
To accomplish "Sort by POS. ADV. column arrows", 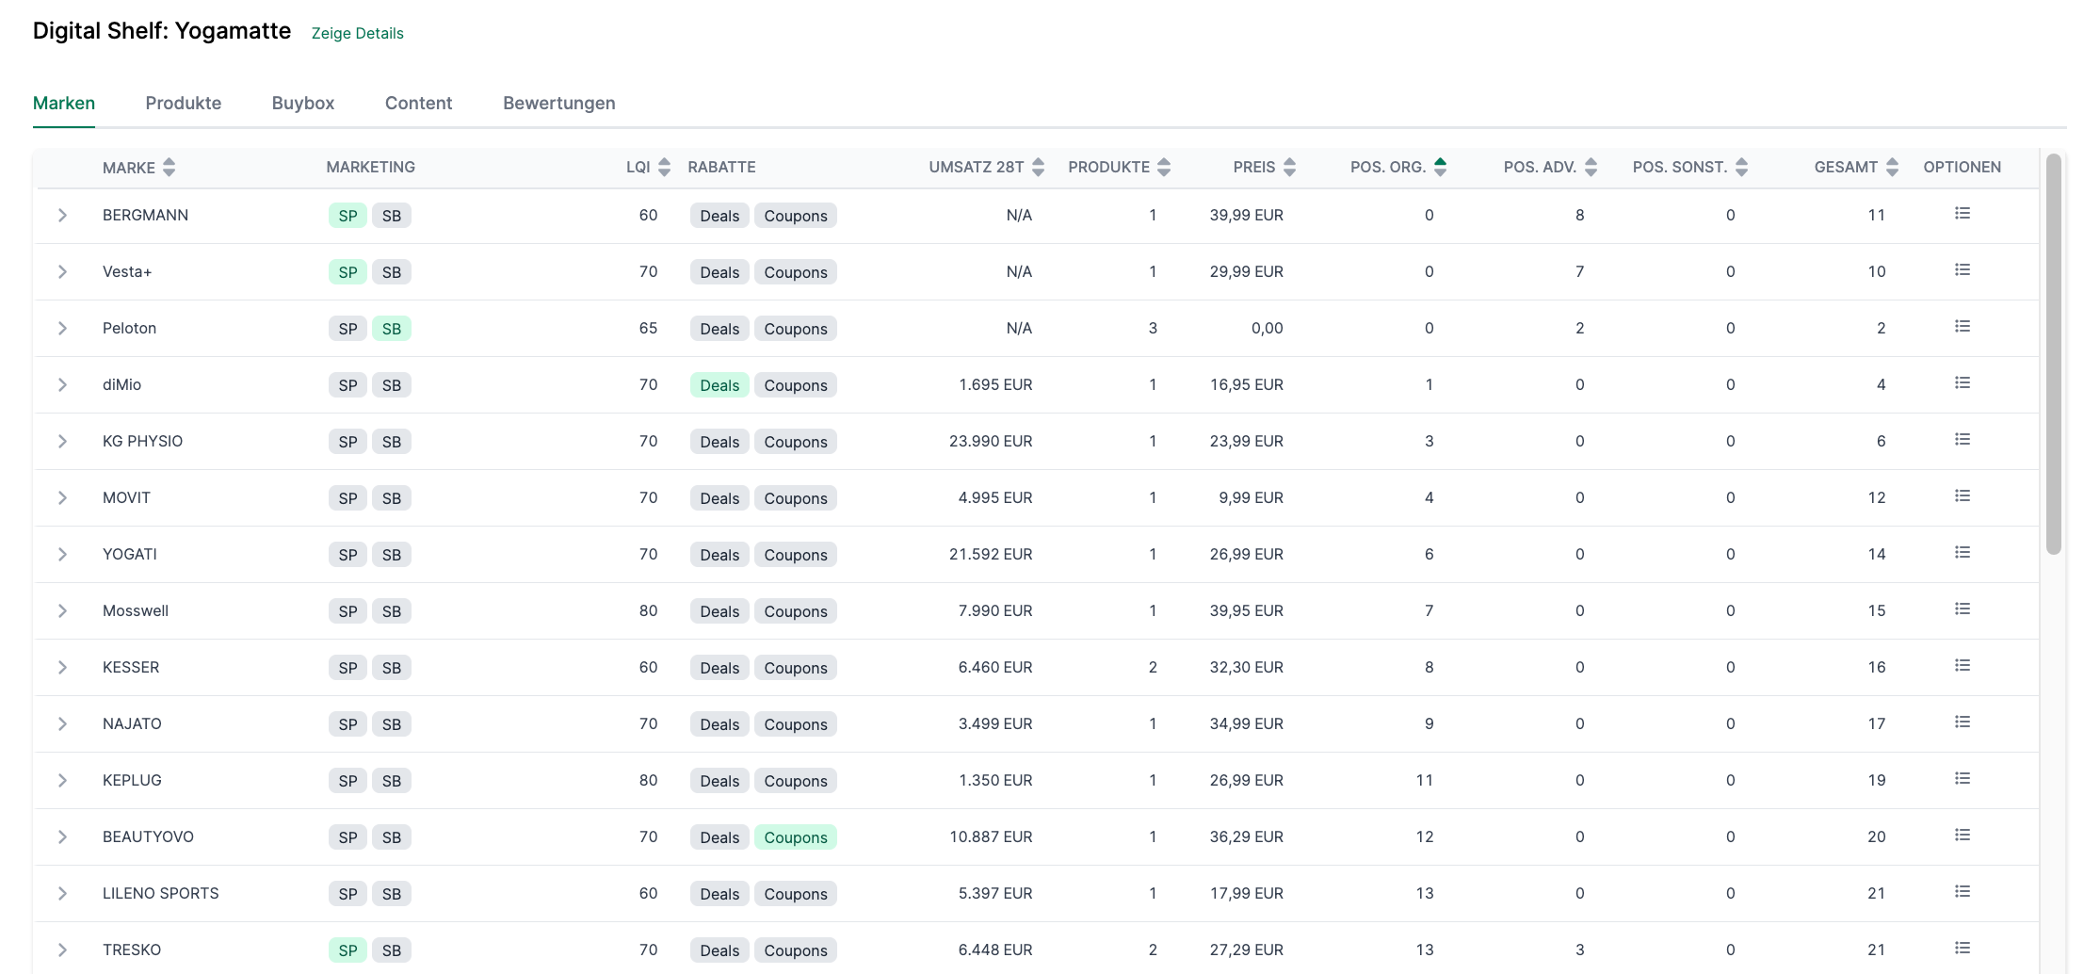I will click(1591, 167).
